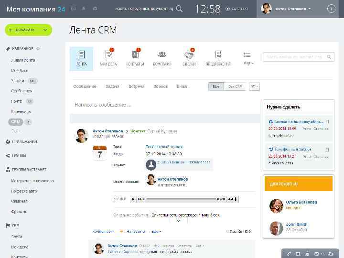Toggle the Работаю workday status
The image size is (344, 258).
coord(237,9)
